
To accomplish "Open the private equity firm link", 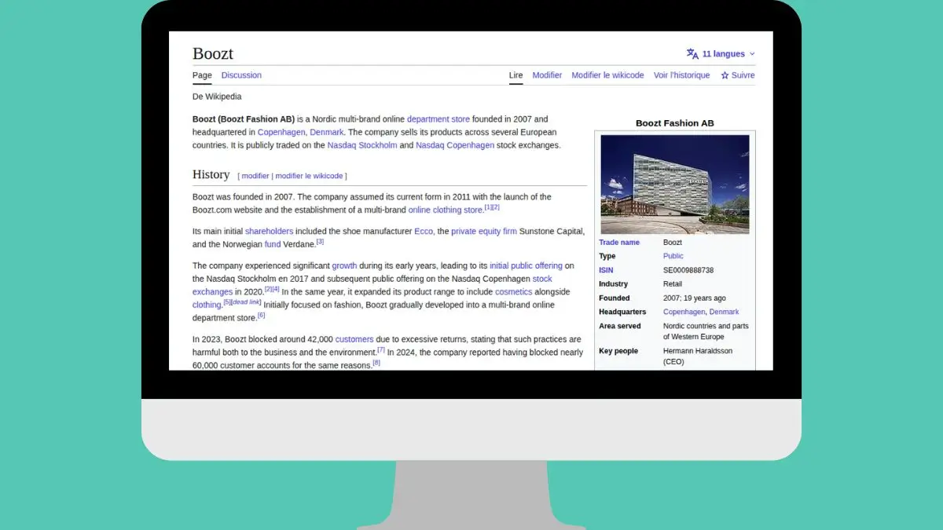I will click(x=484, y=232).
